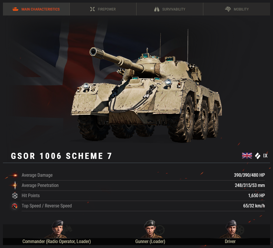The image size is (273, 248).
Task: Select the Commander crew member portrait
Action: [x=58, y=229]
